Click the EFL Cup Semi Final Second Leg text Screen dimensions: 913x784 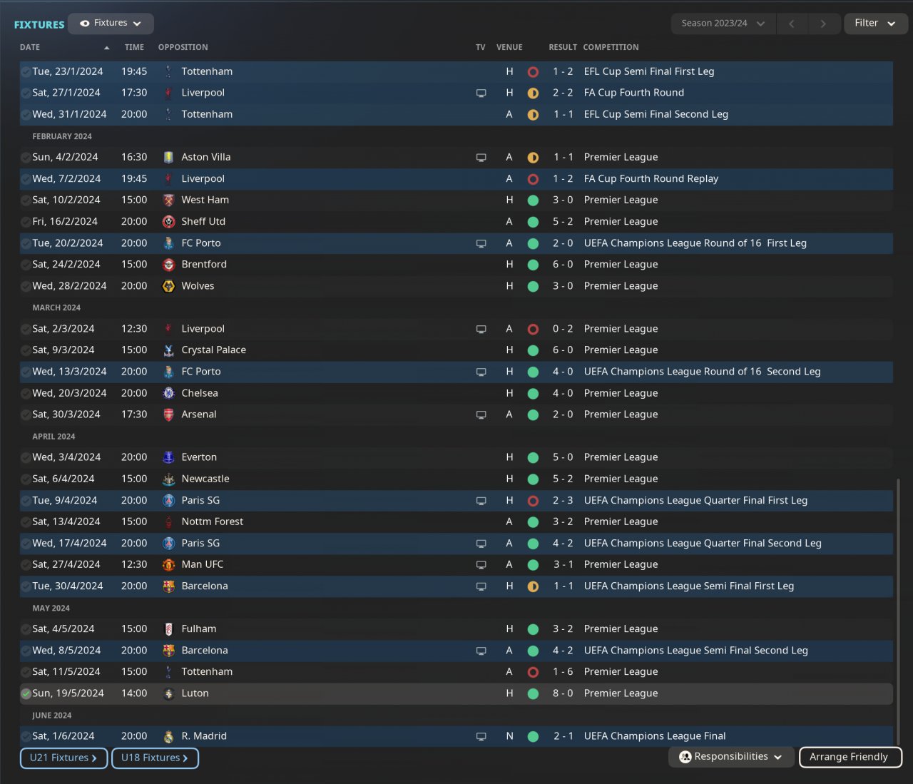(656, 114)
